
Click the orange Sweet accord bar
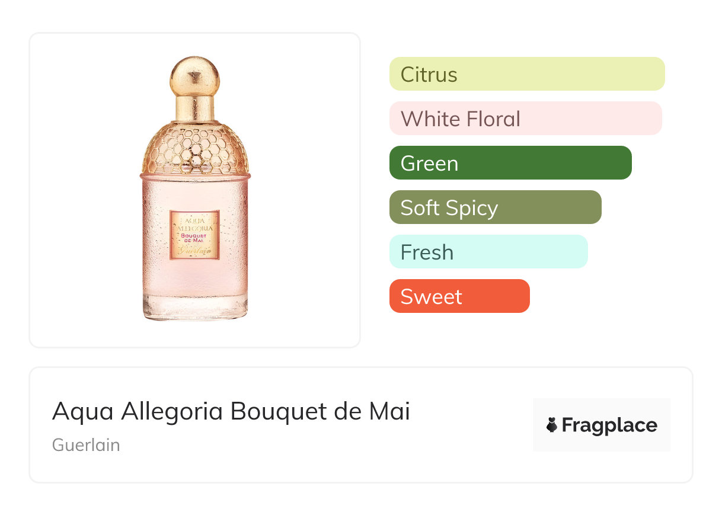point(459,296)
